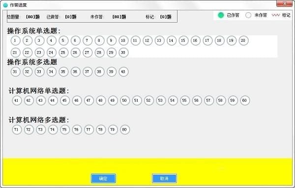Jump to question 1 circle
Image resolution: width=295 pixels, height=188 pixels.
click(15, 41)
